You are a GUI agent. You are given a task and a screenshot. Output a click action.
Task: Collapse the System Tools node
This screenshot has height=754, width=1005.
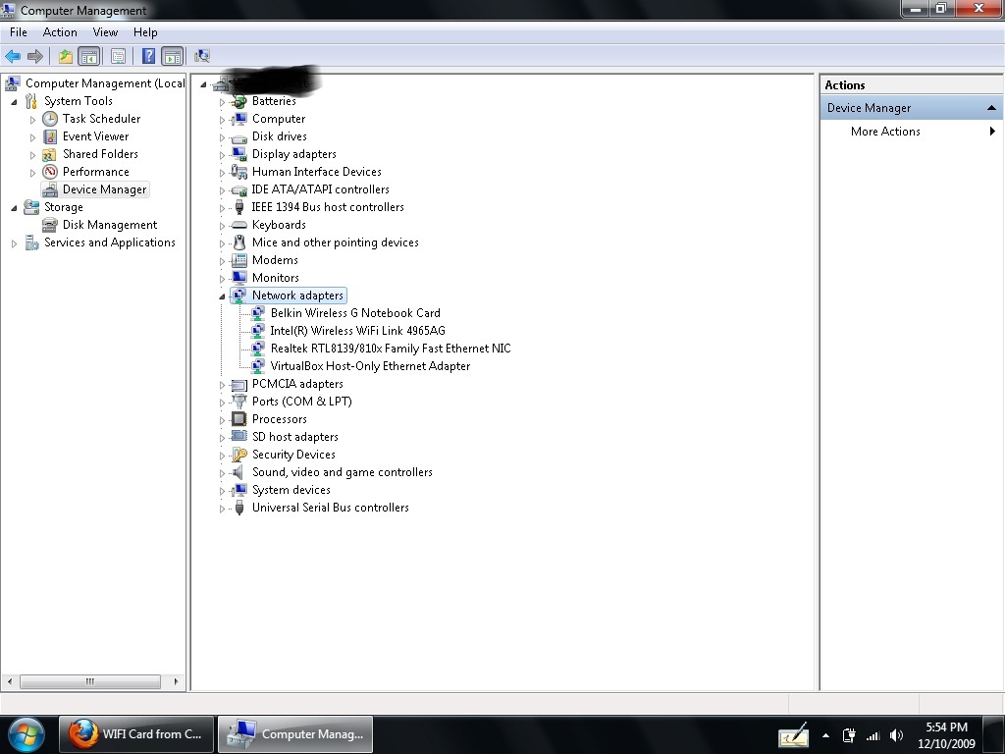point(14,102)
